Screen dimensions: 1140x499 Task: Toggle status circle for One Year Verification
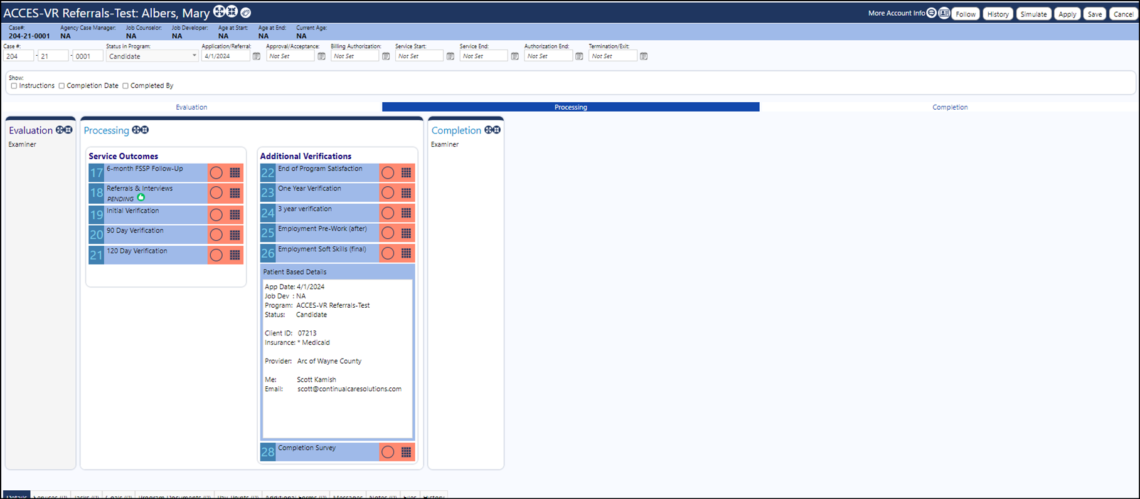point(388,192)
